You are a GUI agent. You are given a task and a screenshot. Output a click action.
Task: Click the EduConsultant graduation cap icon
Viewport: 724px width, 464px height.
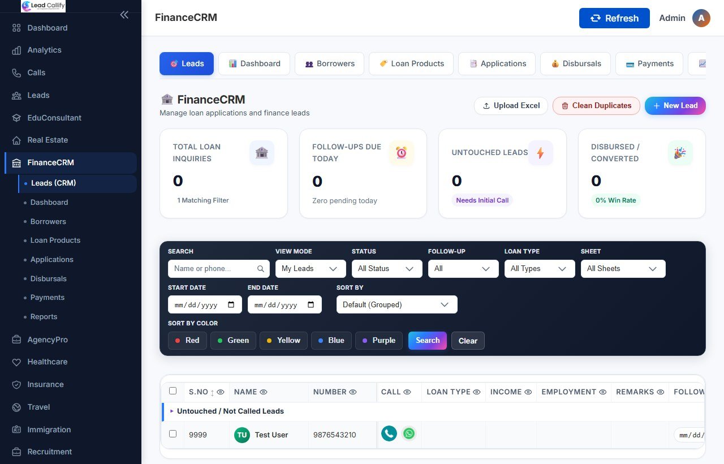16,118
